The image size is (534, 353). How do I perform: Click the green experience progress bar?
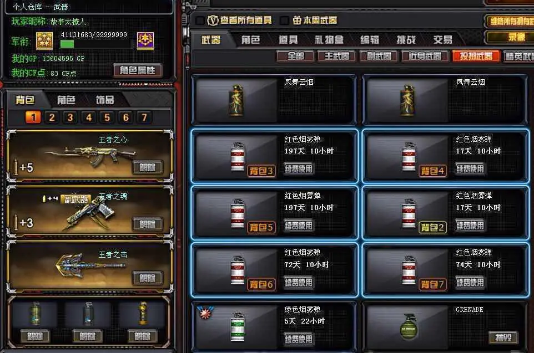[67, 44]
